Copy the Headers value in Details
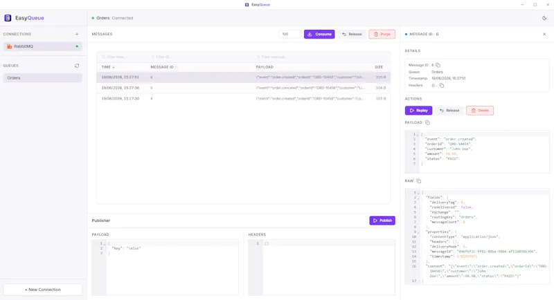This screenshot has height=300, width=554. (442, 85)
